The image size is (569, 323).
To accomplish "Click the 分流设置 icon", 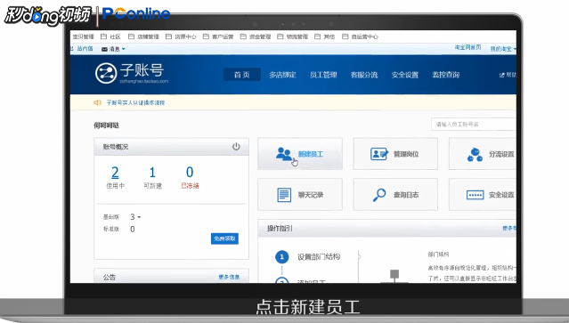I will coord(475,155).
